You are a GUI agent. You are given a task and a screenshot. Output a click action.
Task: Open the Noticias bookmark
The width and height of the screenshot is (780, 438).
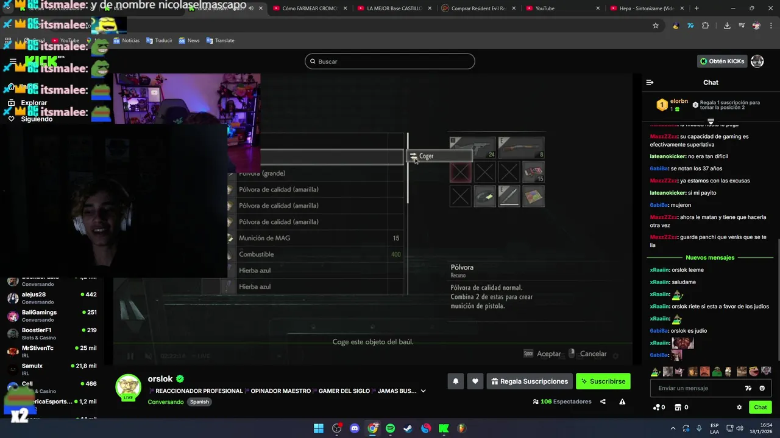coord(126,41)
